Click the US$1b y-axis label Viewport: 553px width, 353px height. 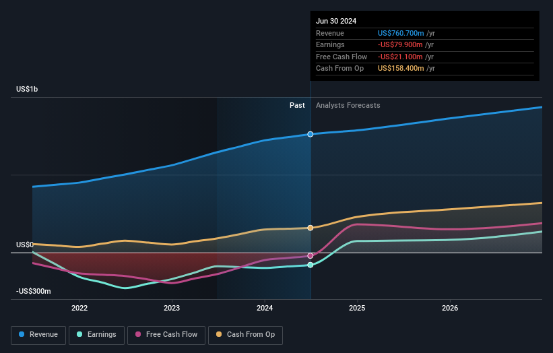(27, 89)
